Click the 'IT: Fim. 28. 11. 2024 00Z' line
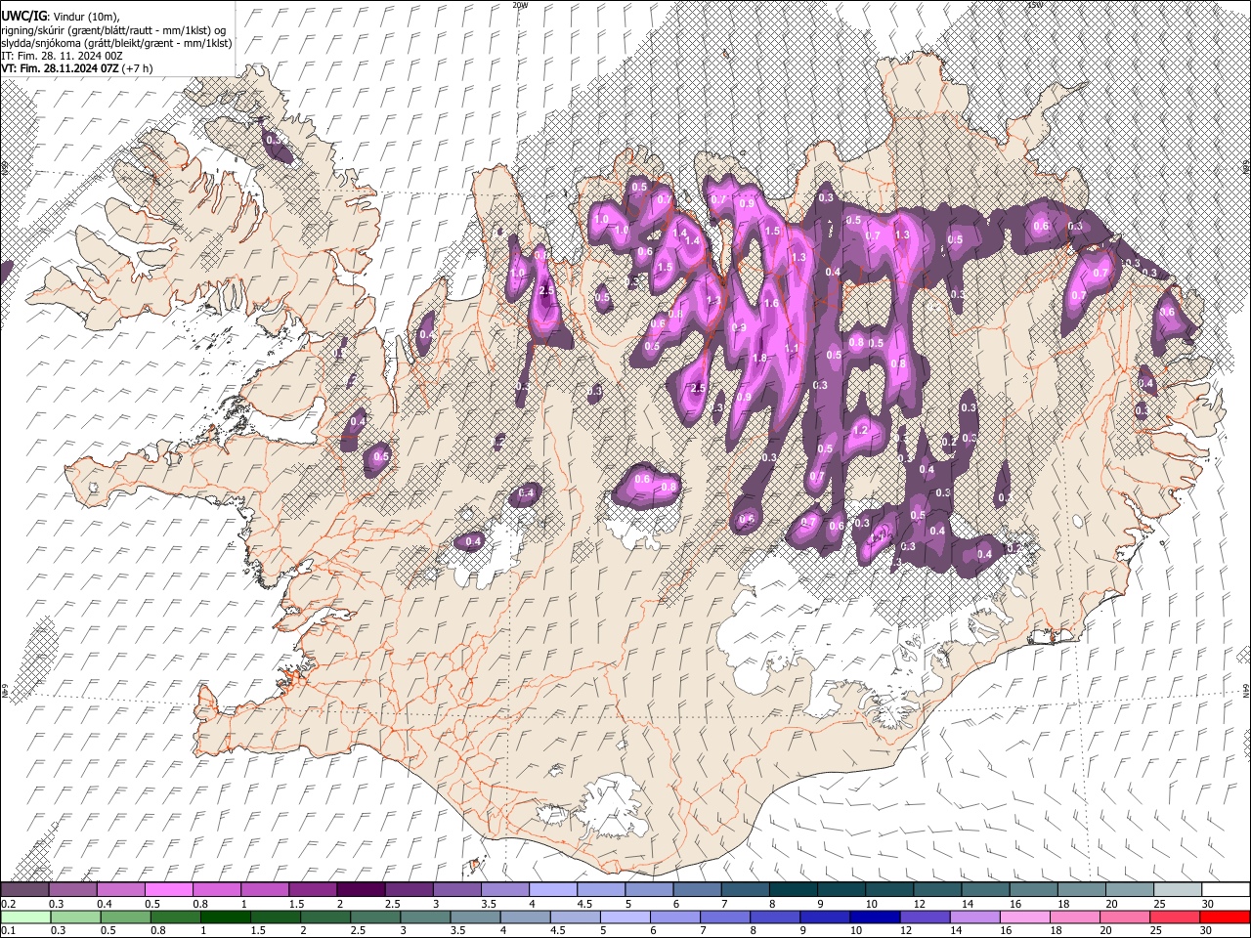1251x938 pixels. click(62, 56)
